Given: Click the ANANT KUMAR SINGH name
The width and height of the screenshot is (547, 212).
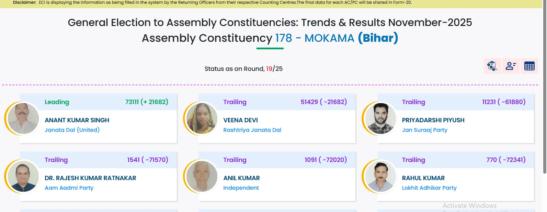Looking at the screenshot, I should pyautogui.click(x=77, y=120).
